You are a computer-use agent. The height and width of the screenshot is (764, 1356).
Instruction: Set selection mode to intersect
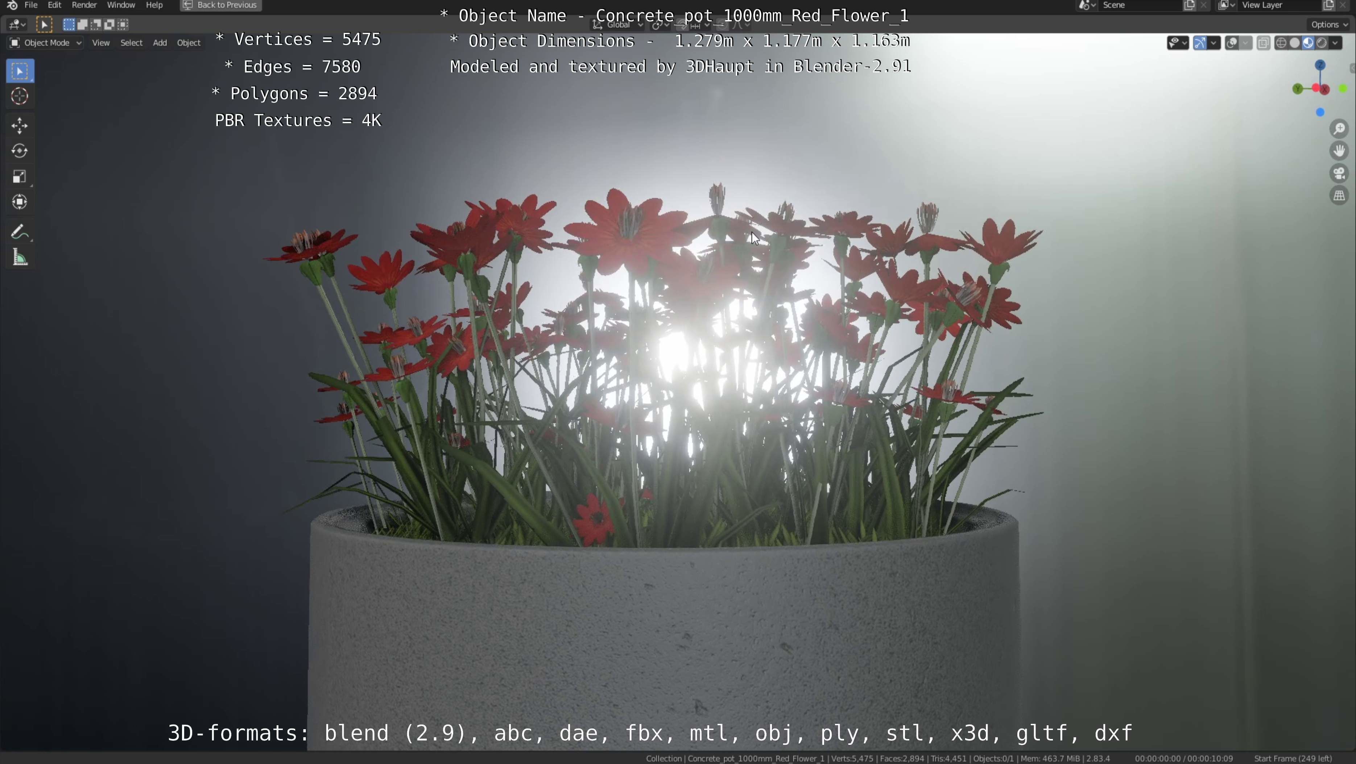pyautogui.click(x=123, y=24)
